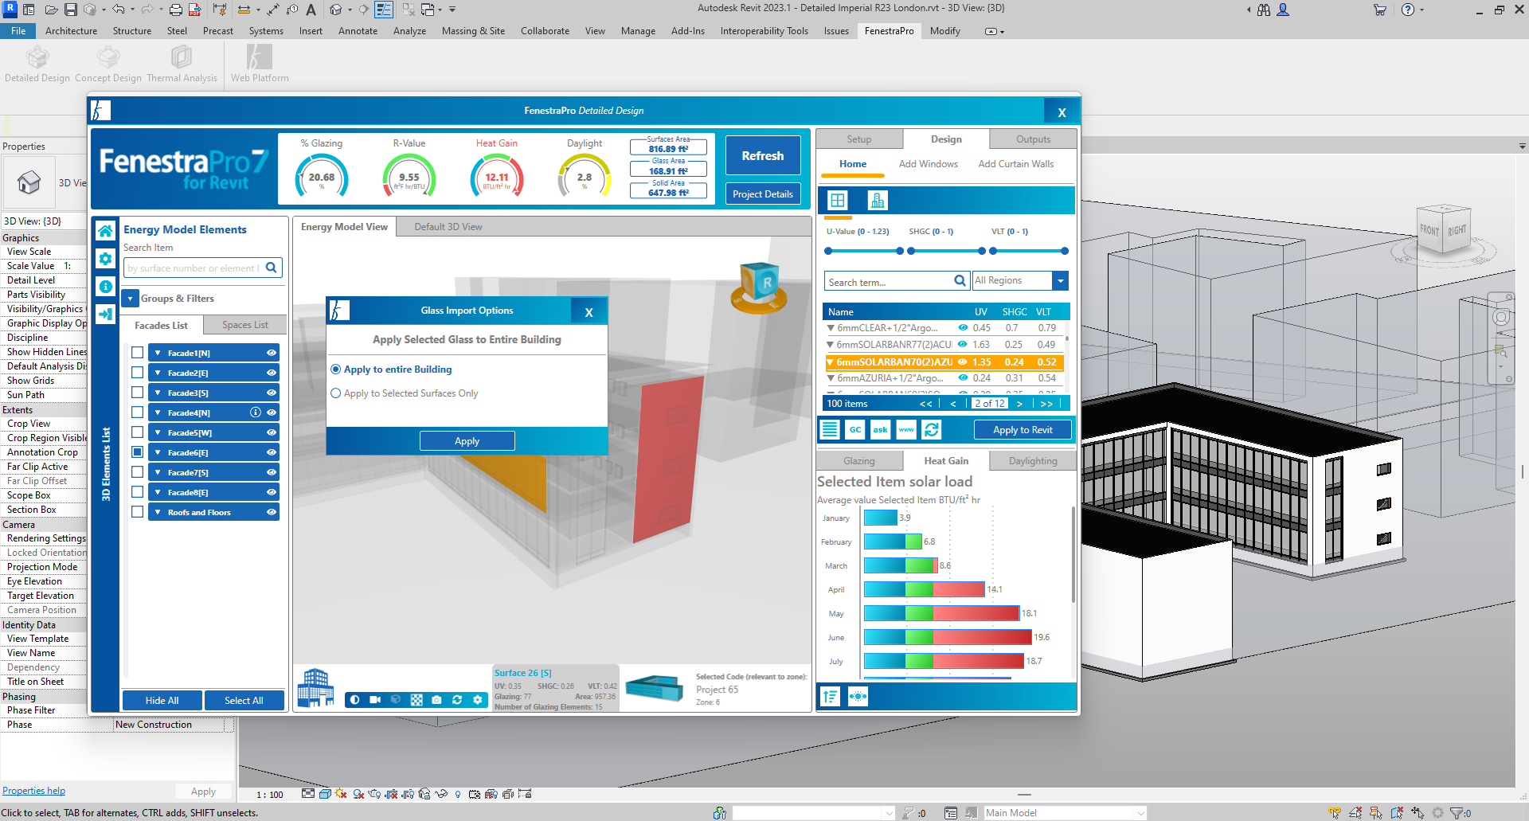Switch to the Setup tab
This screenshot has width=1529, height=821.
pyautogui.click(x=859, y=139)
